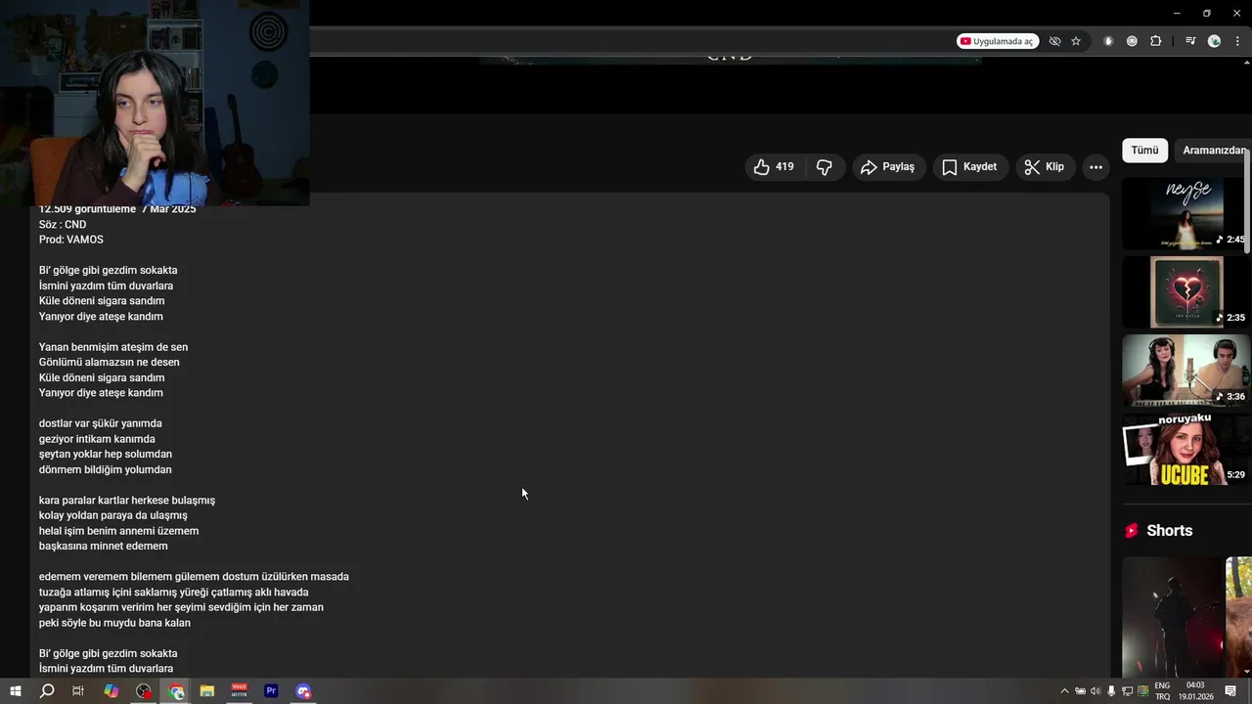Open the volume speaker tray icon
Image resolution: width=1252 pixels, height=704 pixels.
(x=1095, y=691)
